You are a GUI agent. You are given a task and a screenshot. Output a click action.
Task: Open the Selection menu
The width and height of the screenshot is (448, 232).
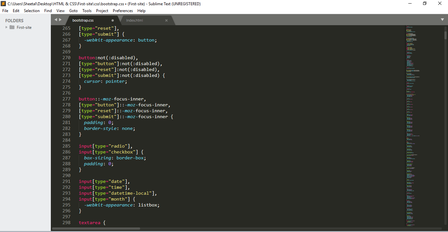(32, 11)
